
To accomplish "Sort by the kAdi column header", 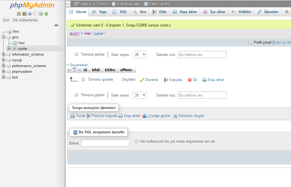I will 96,70.
